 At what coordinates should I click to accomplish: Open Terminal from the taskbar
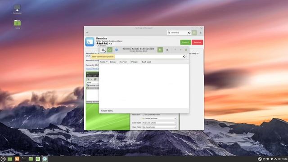pos(24,159)
